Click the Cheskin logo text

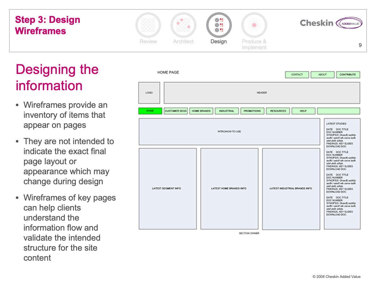[x=316, y=23]
